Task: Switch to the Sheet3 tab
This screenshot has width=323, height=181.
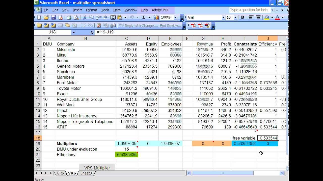Action: tap(86, 173)
